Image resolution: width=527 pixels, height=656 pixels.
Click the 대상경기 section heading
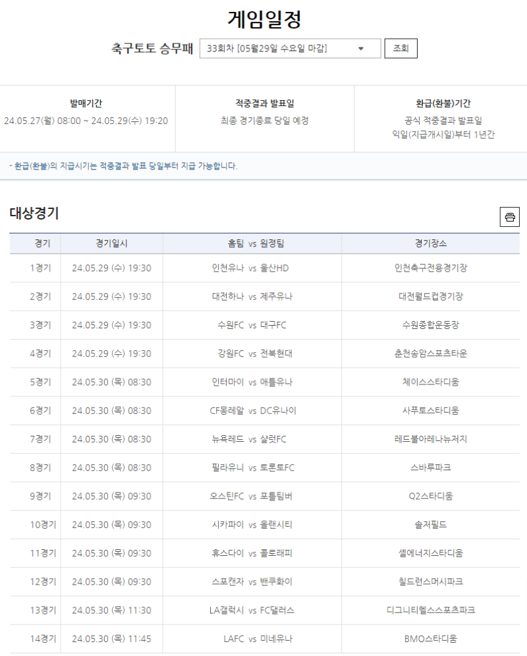coord(34,214)
